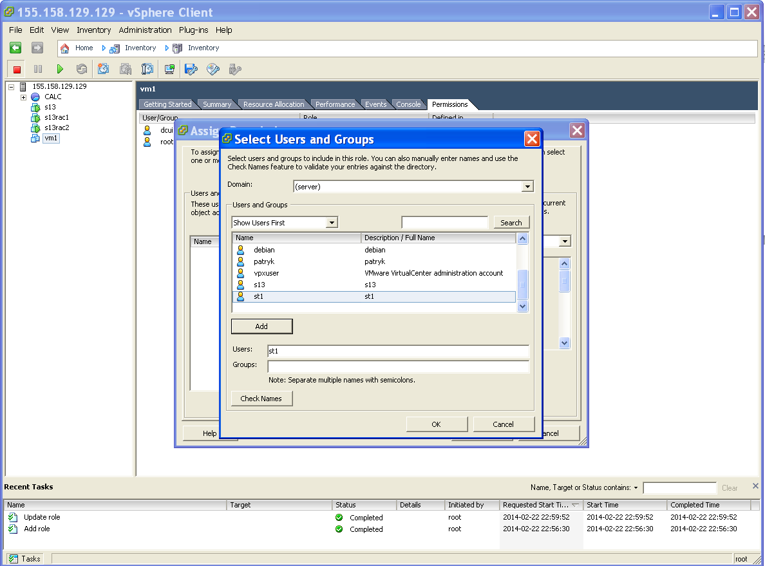Open the Name, Target or Status filter dropdown
This screenshot has height=566, width=765.
[636, 487]
